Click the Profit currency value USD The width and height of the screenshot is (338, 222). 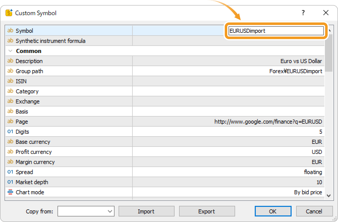click(317, 152)
